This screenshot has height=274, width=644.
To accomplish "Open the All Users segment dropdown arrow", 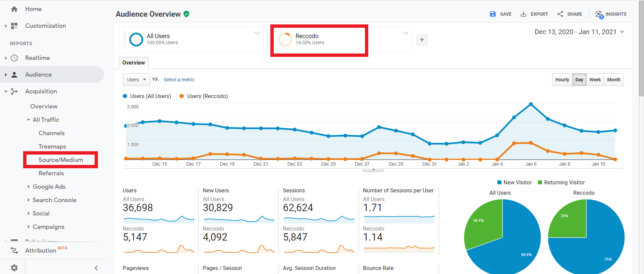I will click(257, 33).
